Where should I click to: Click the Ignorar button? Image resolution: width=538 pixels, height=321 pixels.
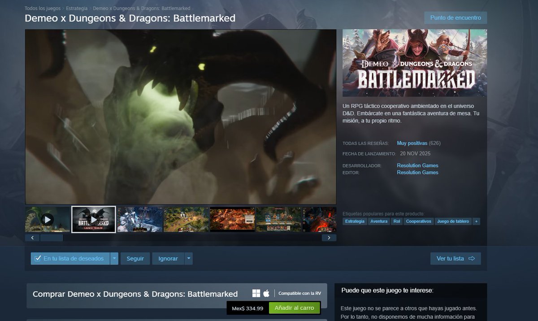tap(168, 259)
